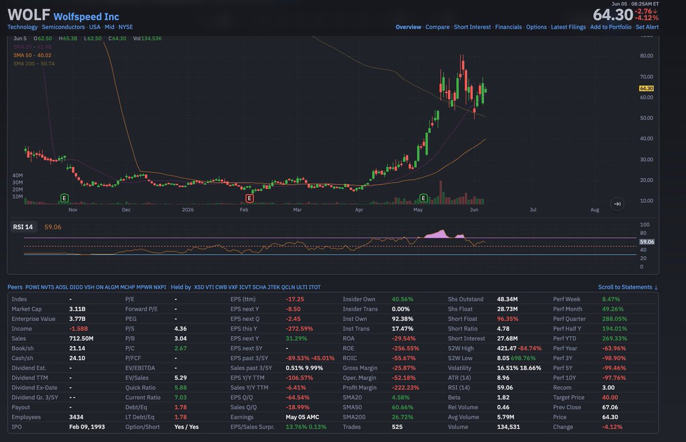Viewport: 686px width, 442px height.
Task: Click the EPS (ttm) value -17.25
Action: click(x=295, y=299)
